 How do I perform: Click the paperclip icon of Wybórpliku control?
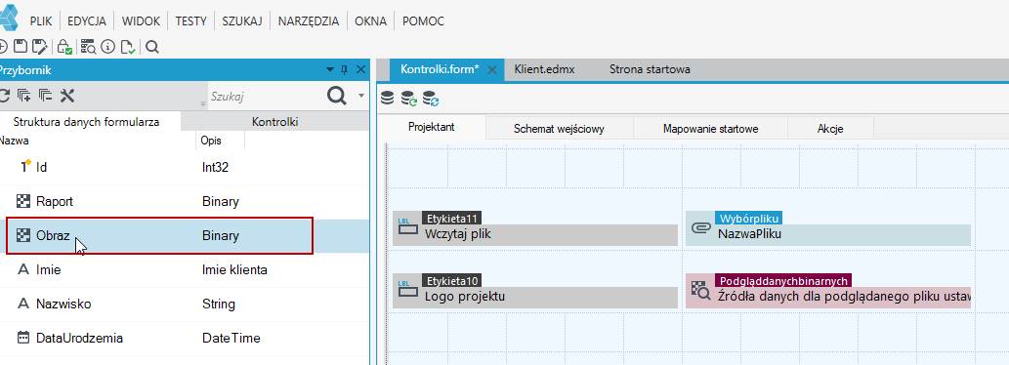700,227
